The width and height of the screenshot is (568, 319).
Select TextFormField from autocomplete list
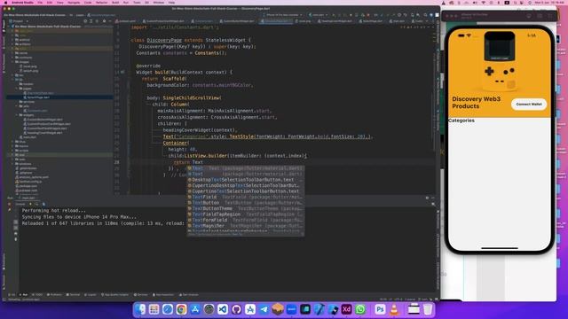[246, 220]
